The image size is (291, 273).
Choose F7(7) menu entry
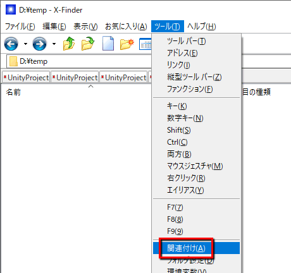[196, 207]
